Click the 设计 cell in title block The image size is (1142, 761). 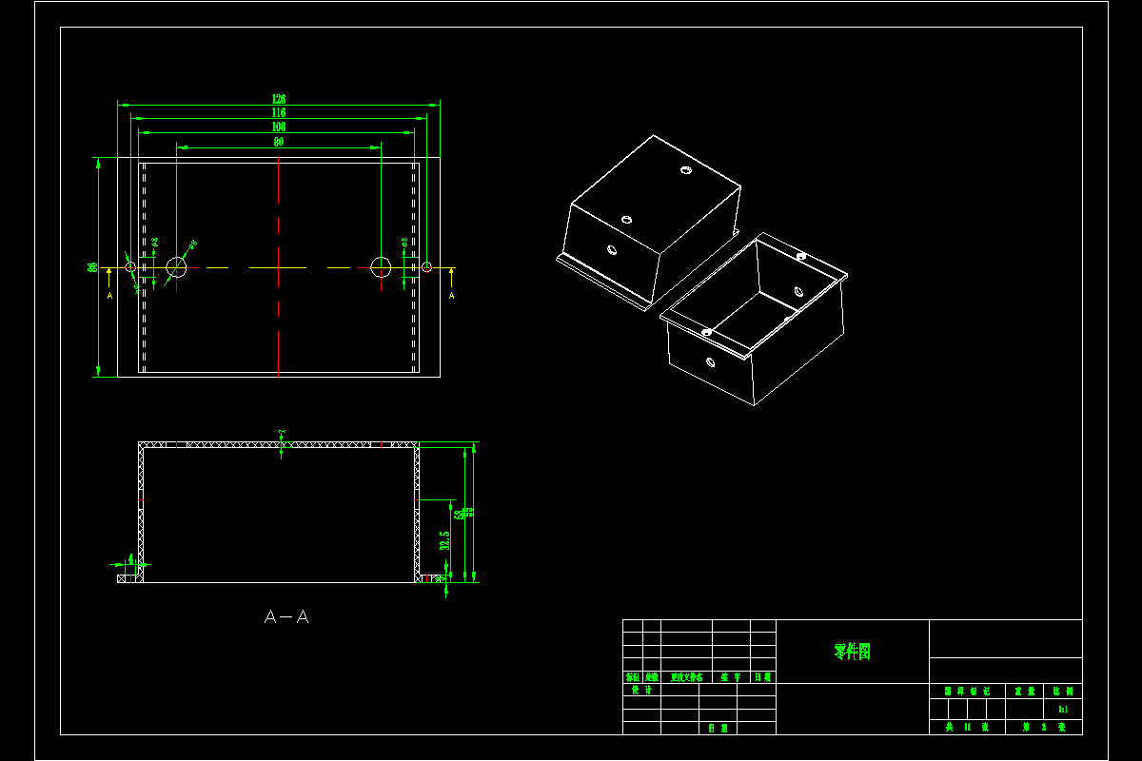pos(642,691)
